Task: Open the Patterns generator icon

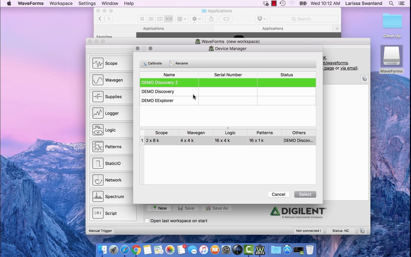Action: tap(98, 146)
